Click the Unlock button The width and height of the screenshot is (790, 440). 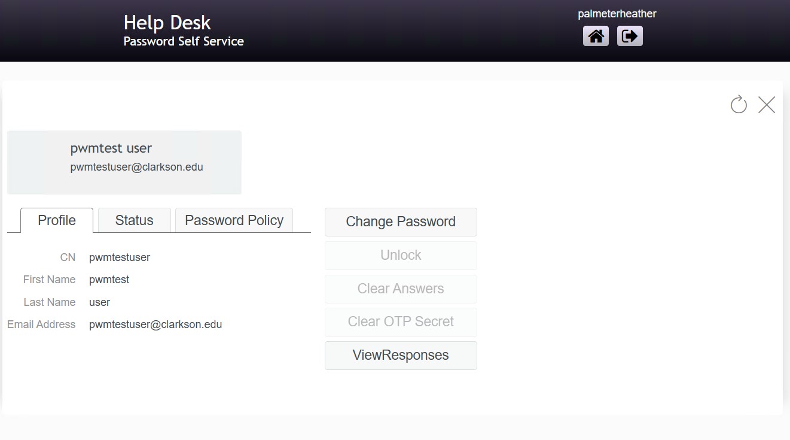[401, 256]
